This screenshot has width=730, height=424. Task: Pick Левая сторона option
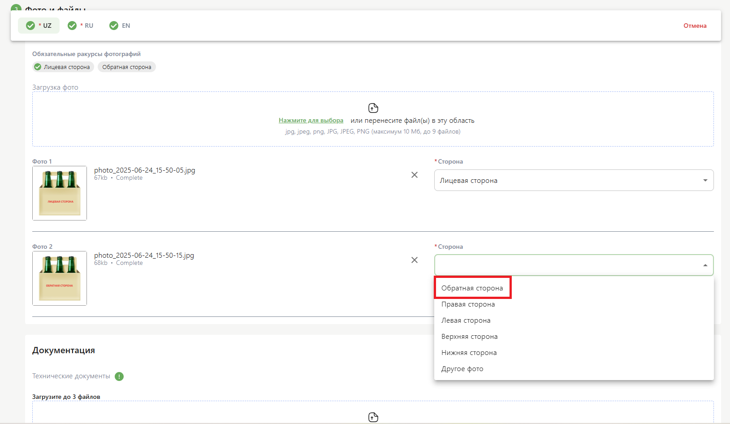coord(466,320)
